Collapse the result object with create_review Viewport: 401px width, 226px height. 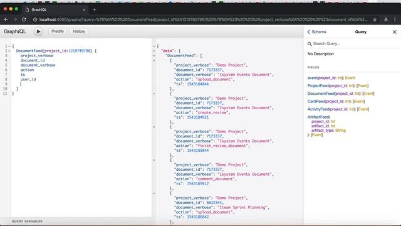[x=154, y=94]
